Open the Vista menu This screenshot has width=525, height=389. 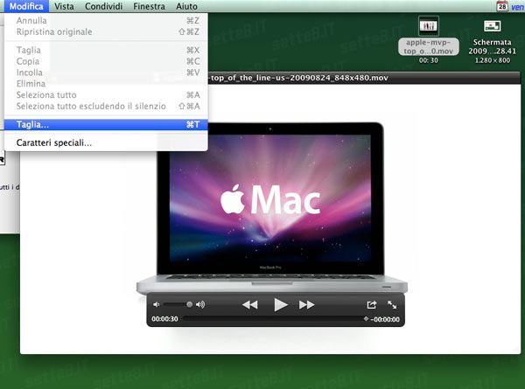click(x=64, y=6)
